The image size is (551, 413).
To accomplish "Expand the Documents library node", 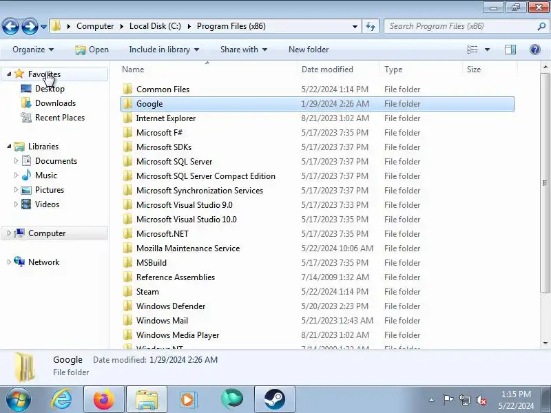I will tap(16, 160).
